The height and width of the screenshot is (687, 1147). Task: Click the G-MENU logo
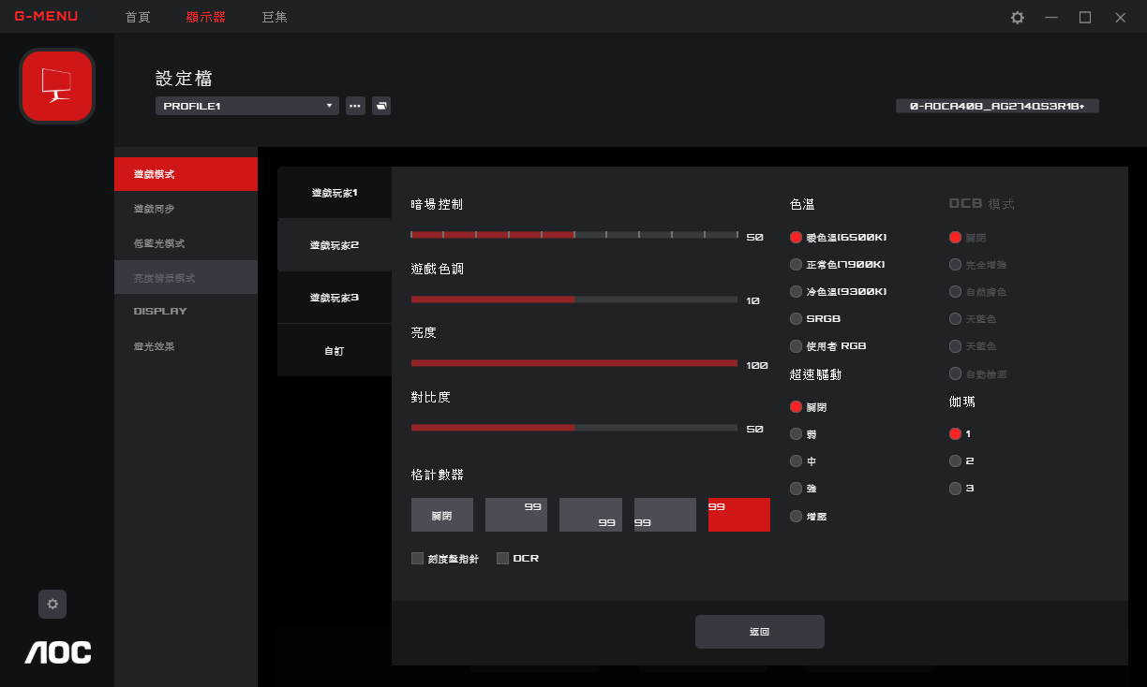(46, 17)
